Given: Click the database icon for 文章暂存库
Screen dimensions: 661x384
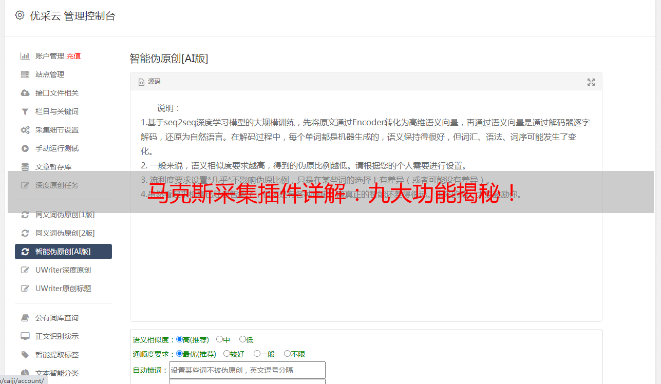Looking at the screenshot, I should pos(25,167).
